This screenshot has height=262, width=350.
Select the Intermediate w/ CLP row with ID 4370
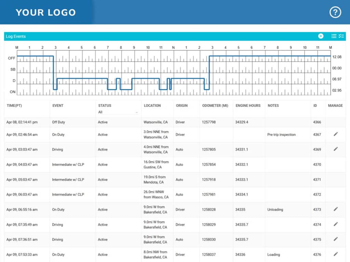tap(103, 164)
